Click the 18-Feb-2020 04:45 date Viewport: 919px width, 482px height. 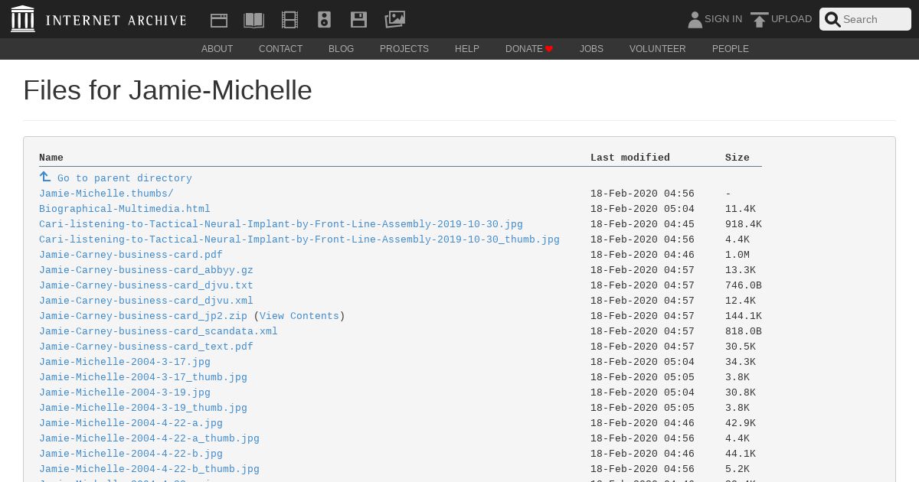[643, 224]
